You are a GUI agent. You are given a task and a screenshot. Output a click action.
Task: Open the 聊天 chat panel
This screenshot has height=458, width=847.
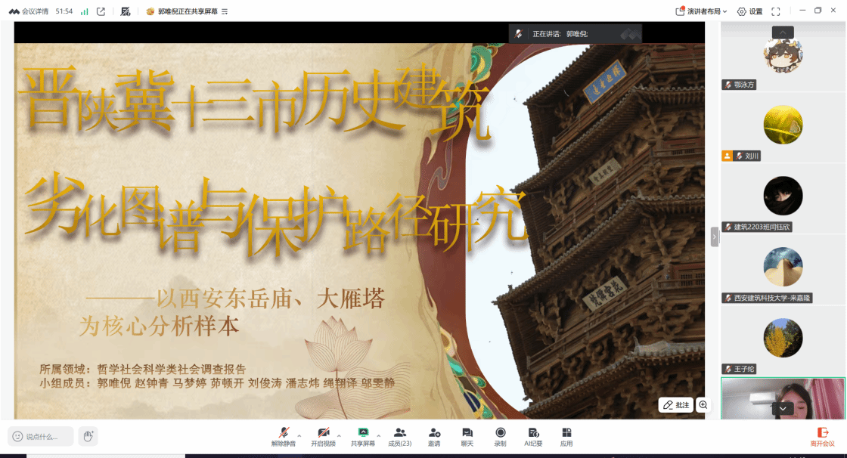(x=467, y=436)
